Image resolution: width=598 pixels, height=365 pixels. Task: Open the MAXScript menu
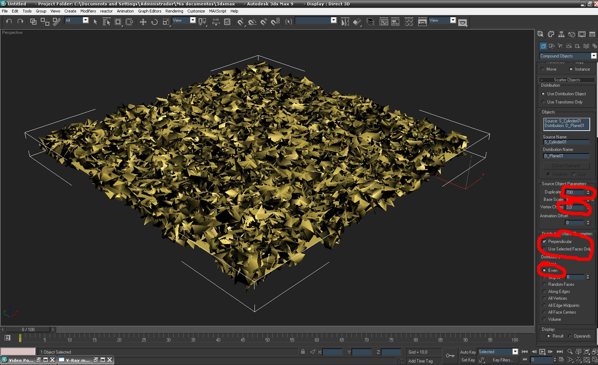pos(218,11)
